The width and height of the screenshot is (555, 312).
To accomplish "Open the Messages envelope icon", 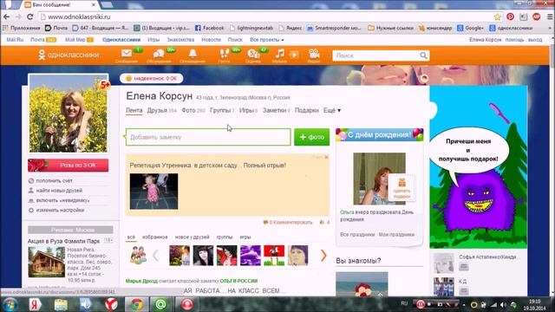I will point(127,54).
